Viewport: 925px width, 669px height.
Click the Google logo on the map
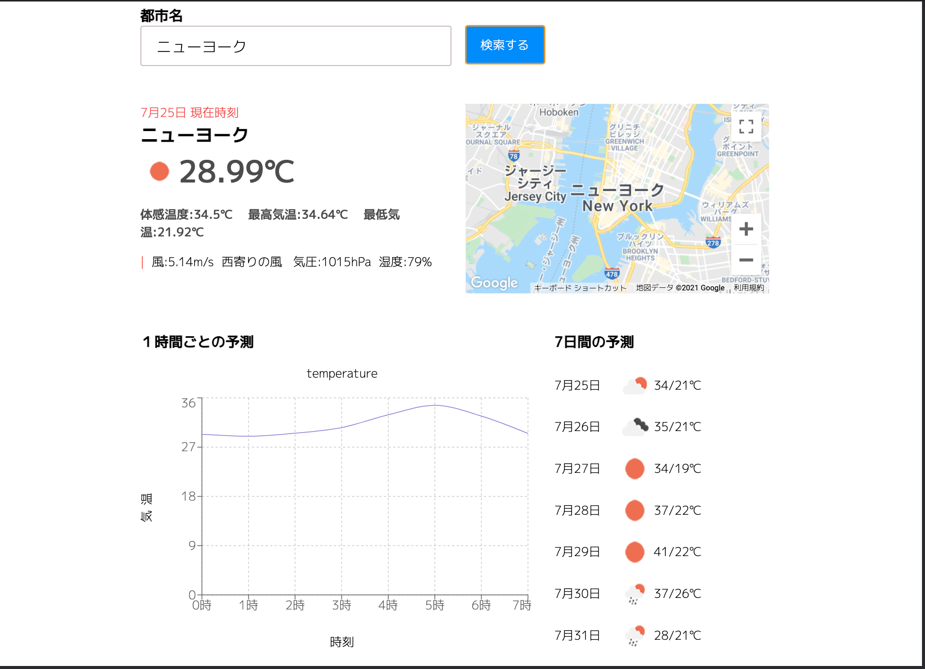(x=494, y=283)
